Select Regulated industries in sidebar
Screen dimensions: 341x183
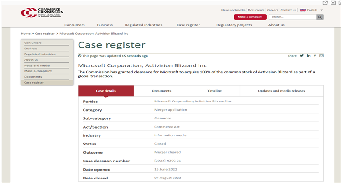click(40, 54)
